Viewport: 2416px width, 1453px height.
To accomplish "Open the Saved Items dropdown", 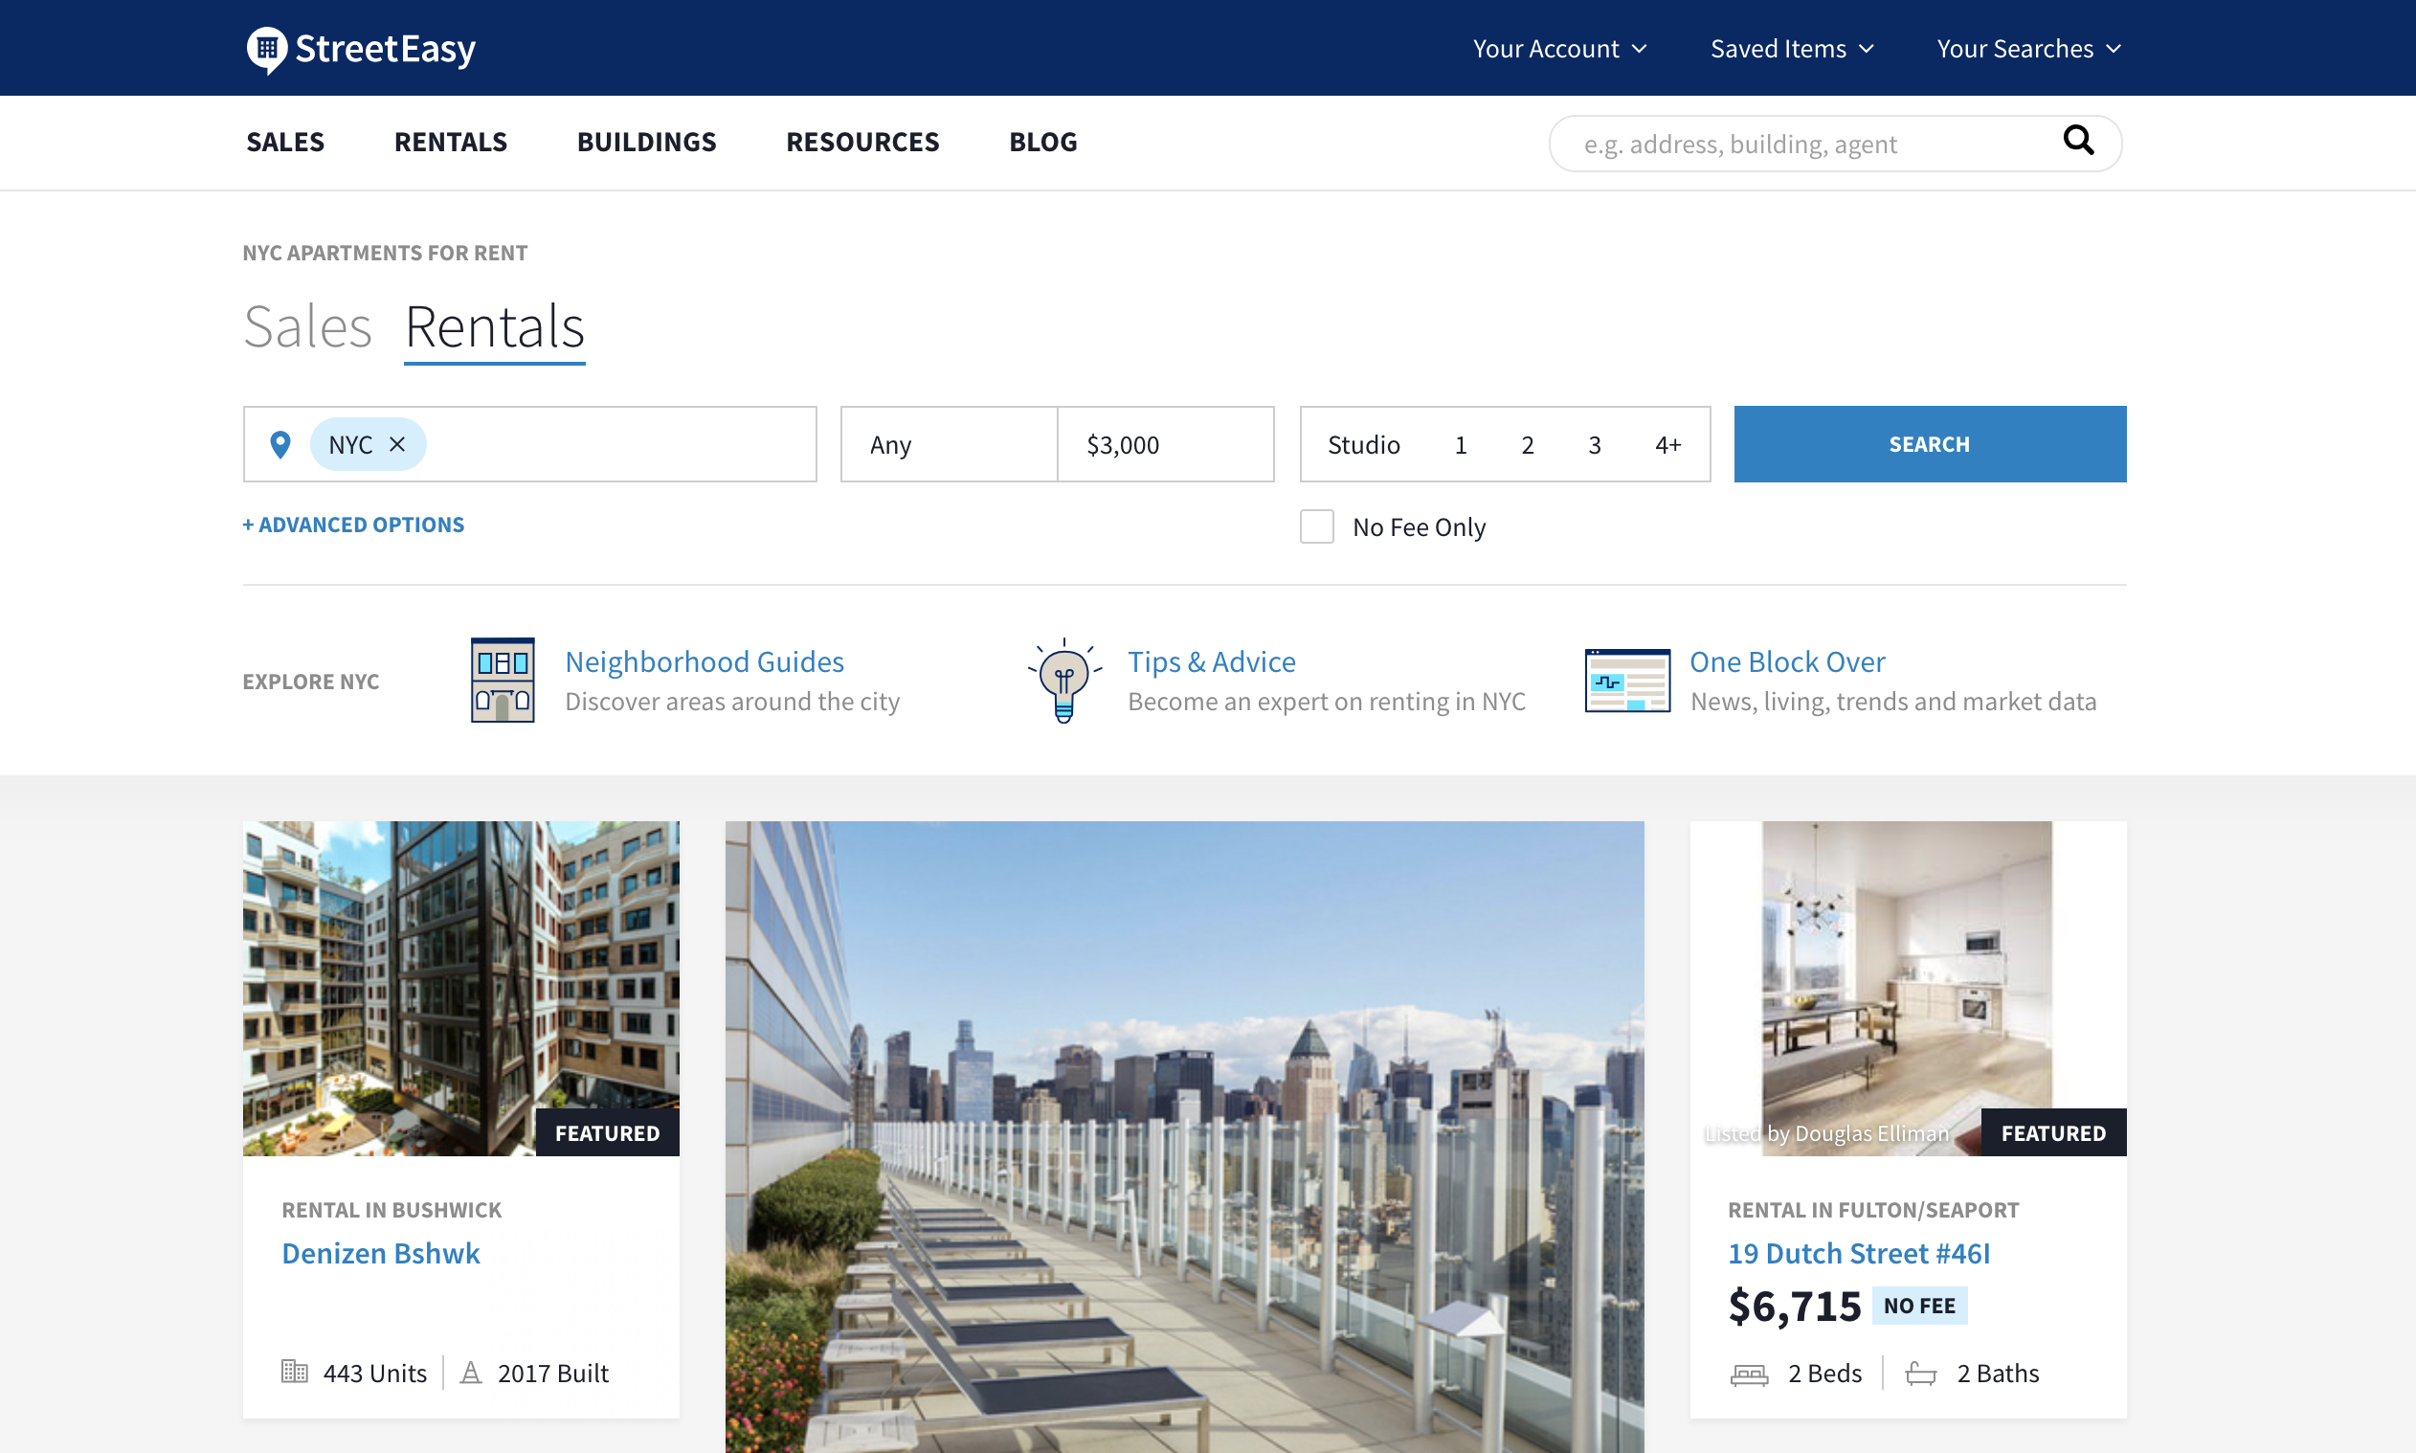I will pos(1792,48).
